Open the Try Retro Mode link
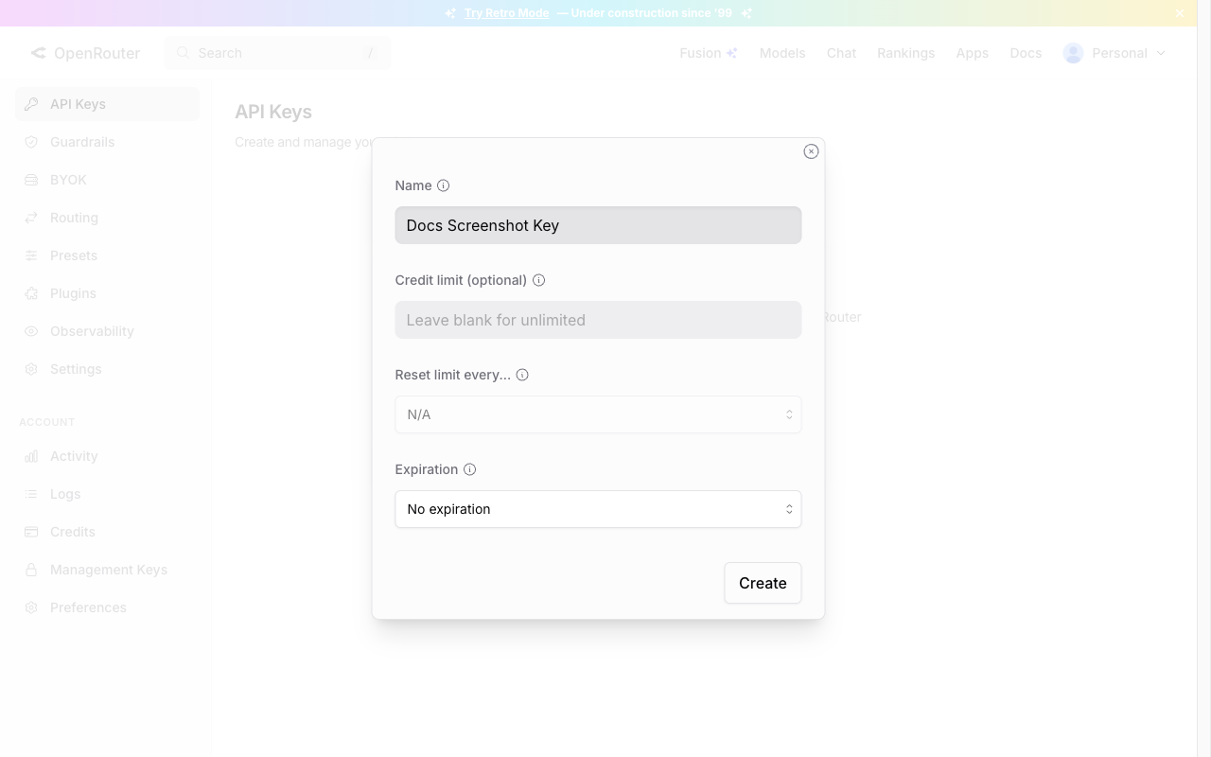1211x757 pixels. pos(507,12)
